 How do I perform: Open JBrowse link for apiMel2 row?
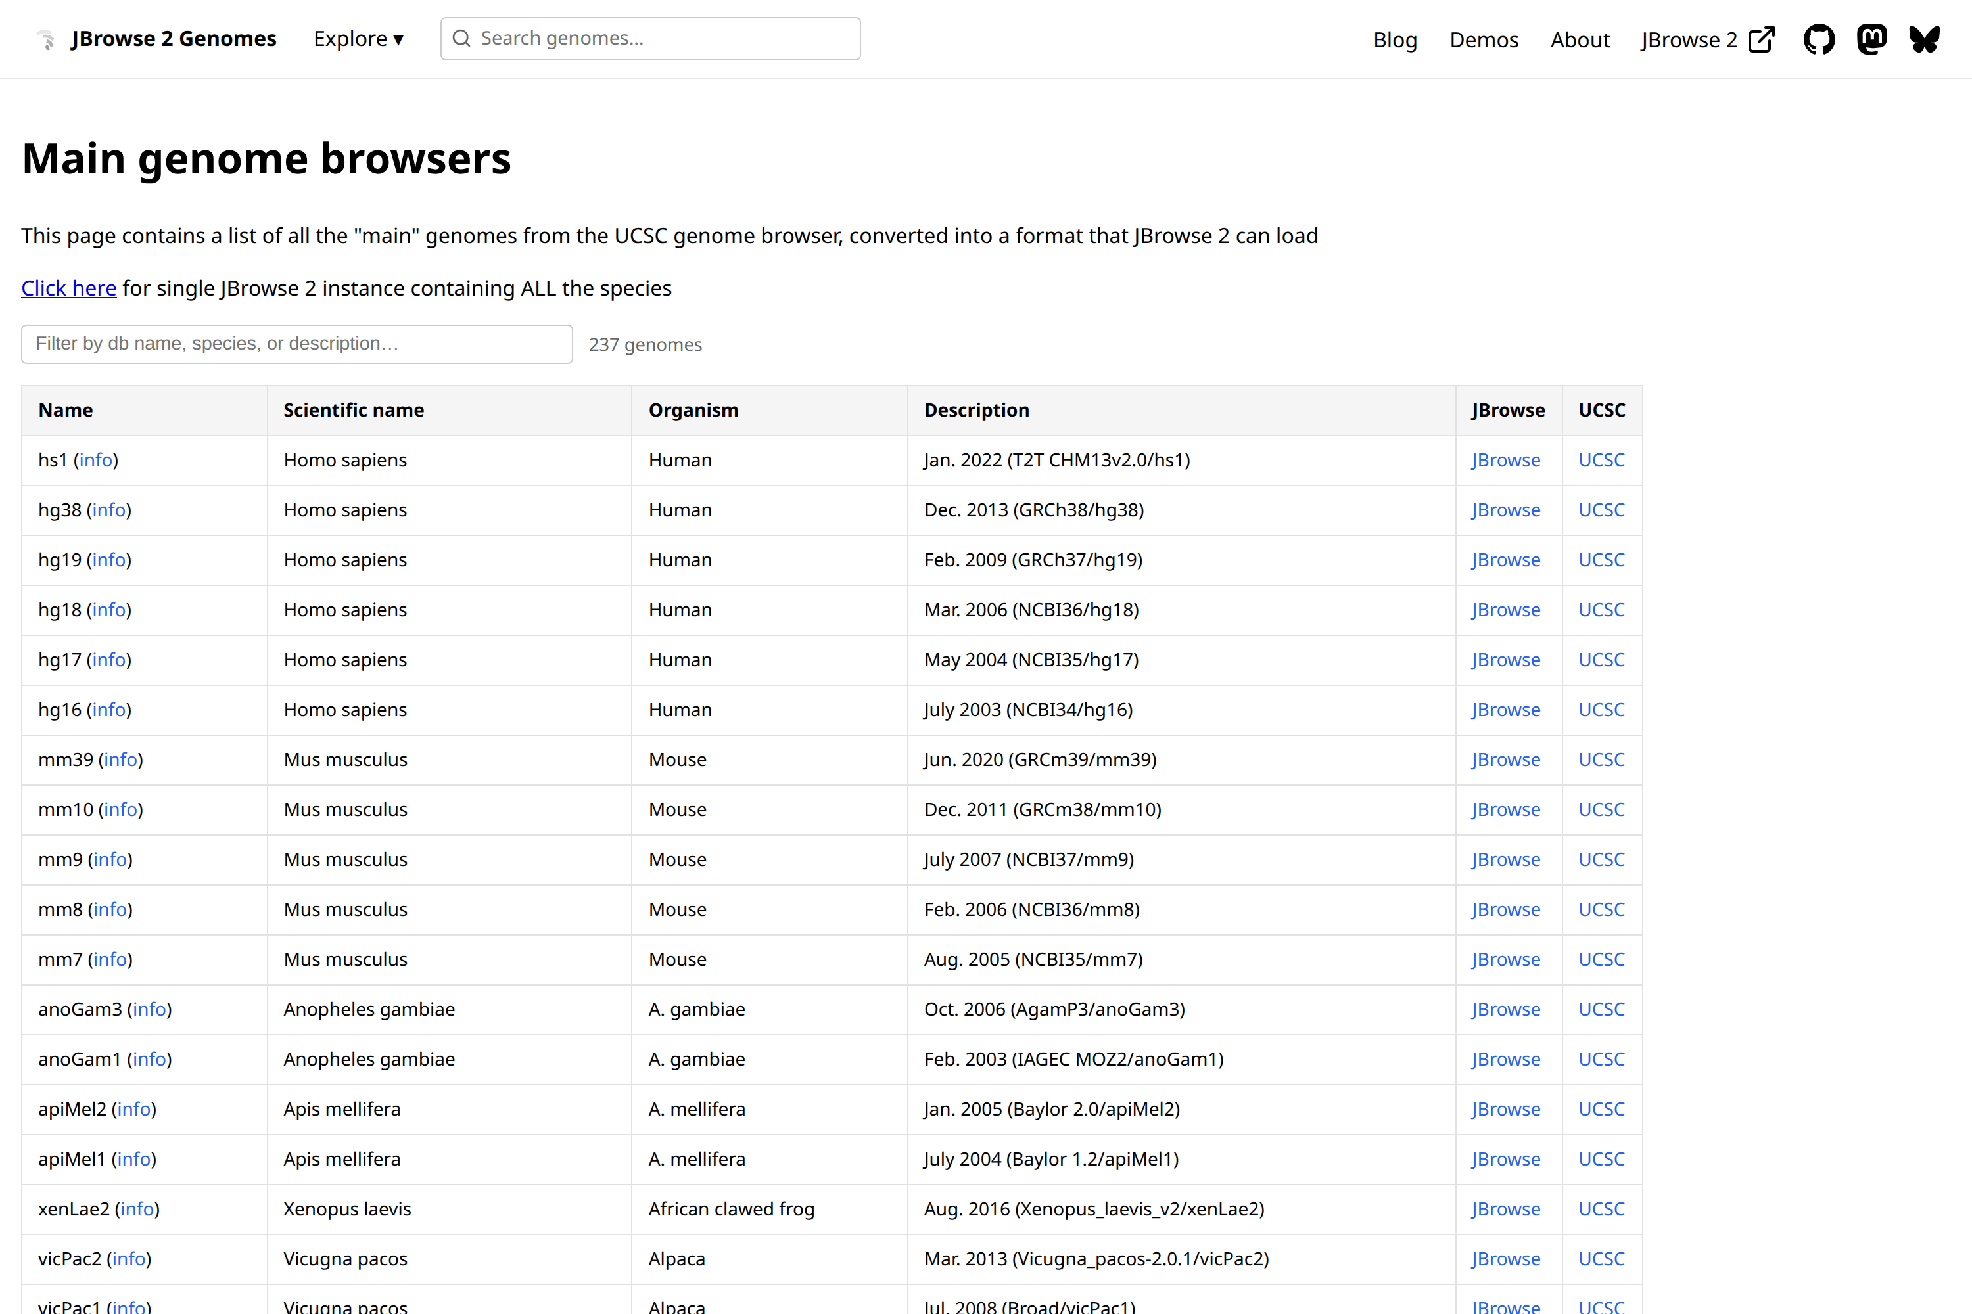click(x=1506, y=1110)
